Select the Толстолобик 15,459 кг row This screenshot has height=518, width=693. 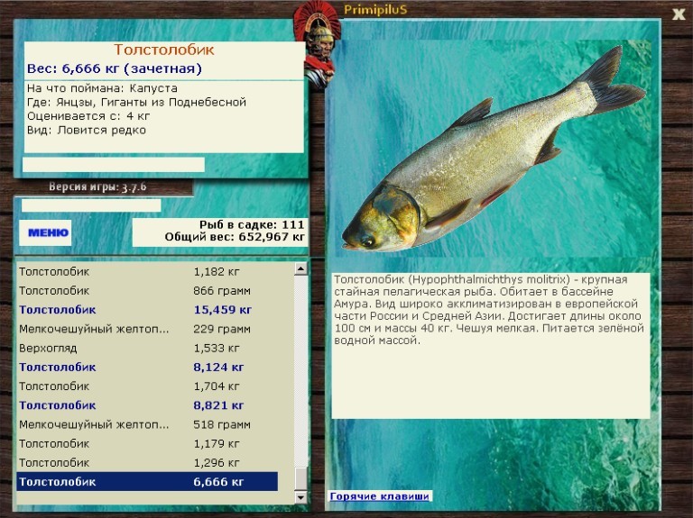[147, 310]
